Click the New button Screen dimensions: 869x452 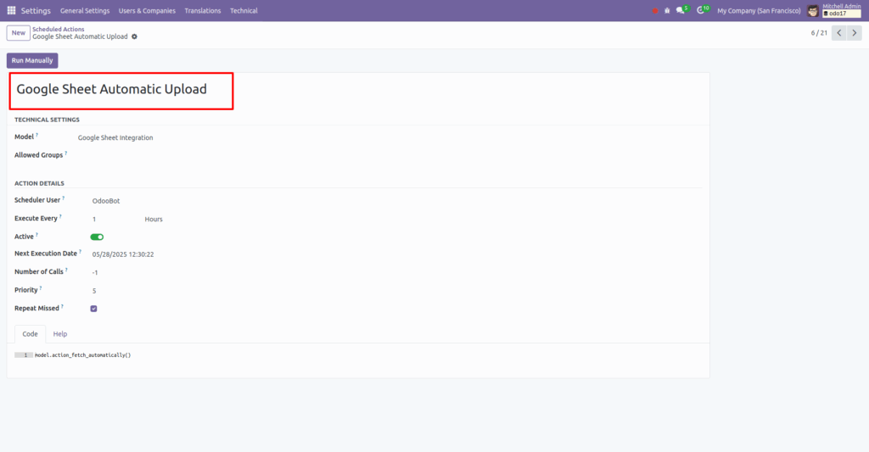[x=19, y=33]
